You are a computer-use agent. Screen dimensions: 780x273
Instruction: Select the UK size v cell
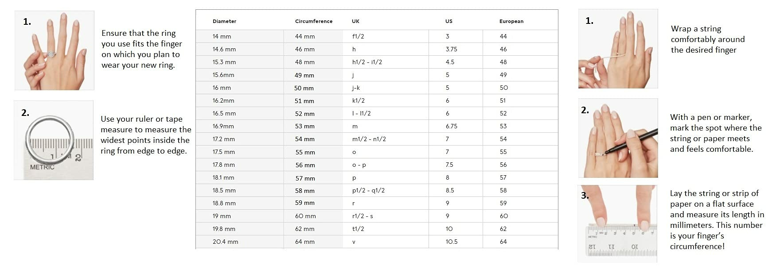pyautogui.click(x=354, y=242)
